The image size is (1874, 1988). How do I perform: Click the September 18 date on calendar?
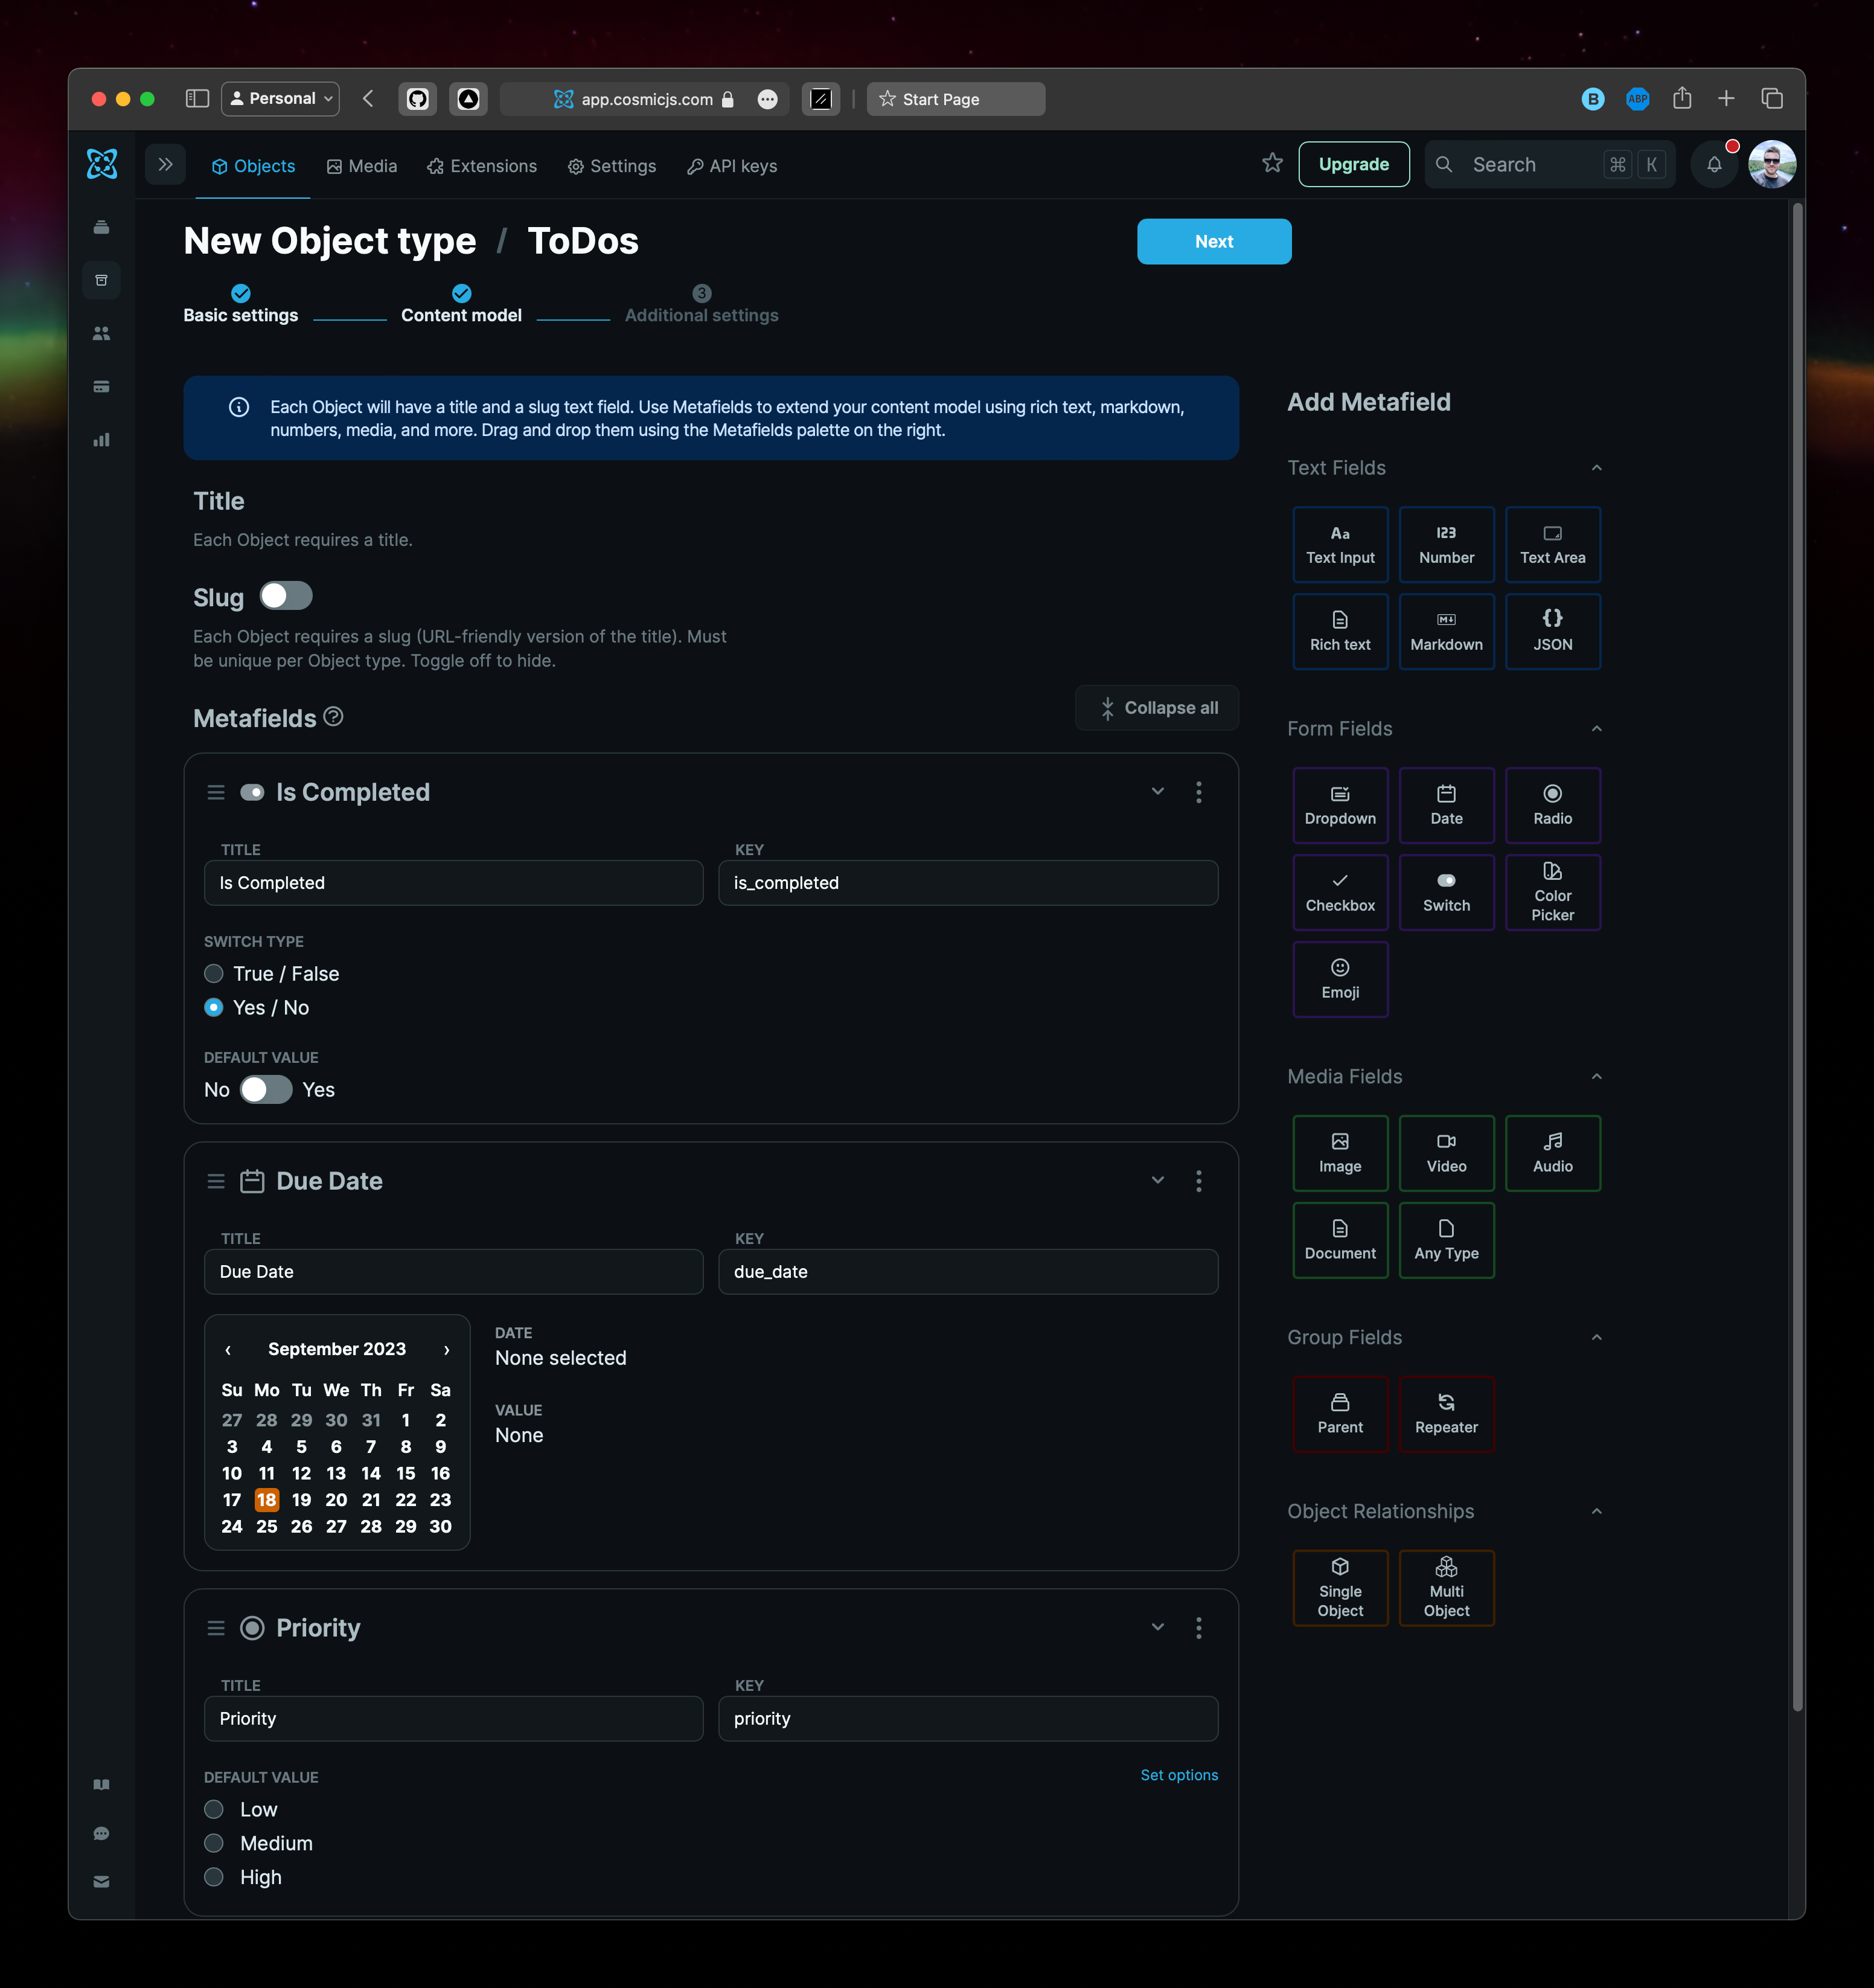click(266, 1500)
